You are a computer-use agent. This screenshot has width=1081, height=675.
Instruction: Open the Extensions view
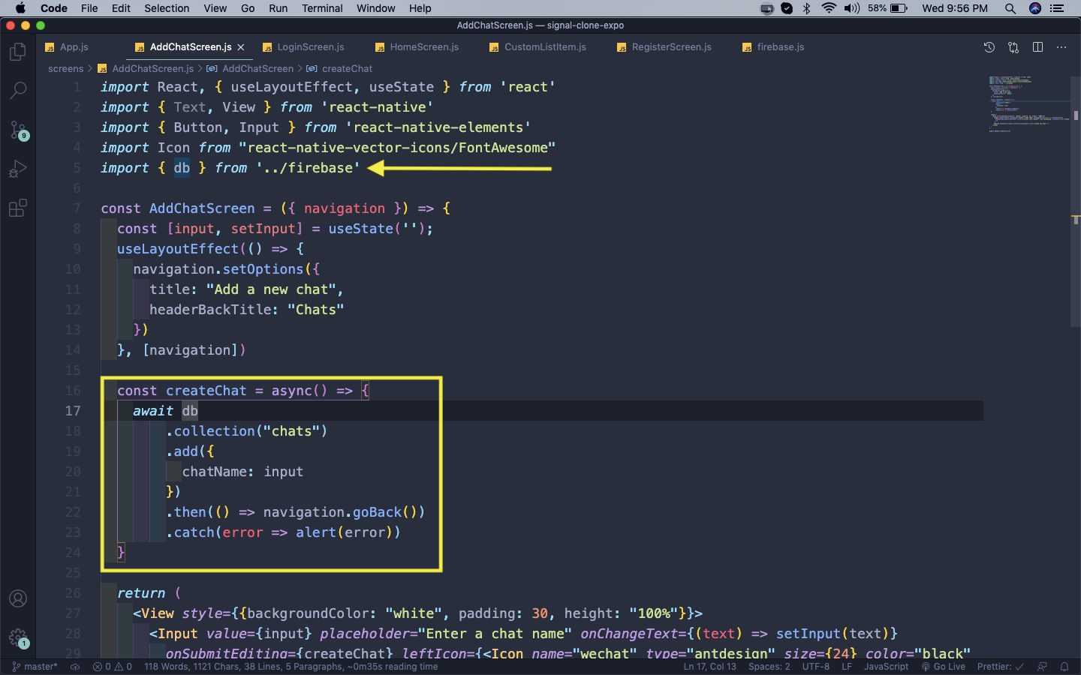(18, 208)
